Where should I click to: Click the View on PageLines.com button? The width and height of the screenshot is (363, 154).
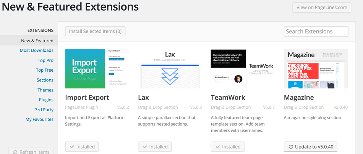tap(322, 7)
